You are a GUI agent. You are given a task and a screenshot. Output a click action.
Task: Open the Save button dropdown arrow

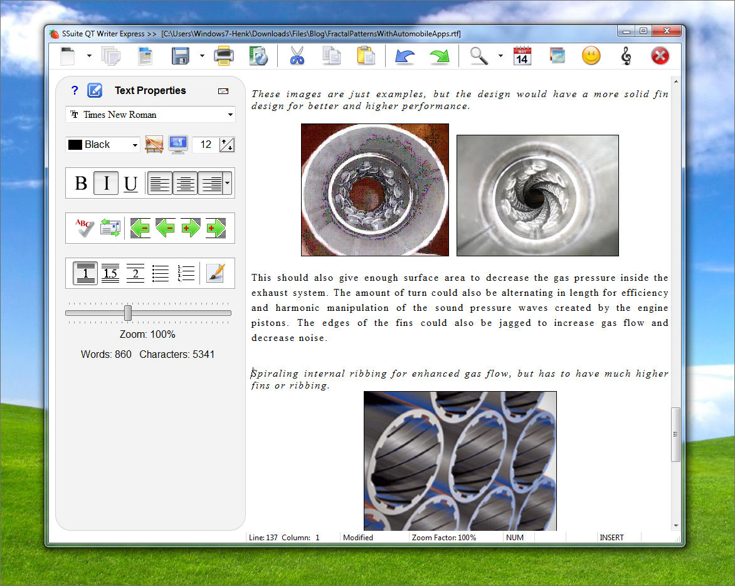tap(202, 56)
